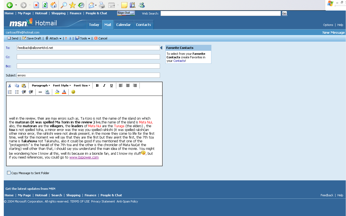Print the page with the printer icon
The height and width of the screenshot is (216, 346).
tap(102, 5)
